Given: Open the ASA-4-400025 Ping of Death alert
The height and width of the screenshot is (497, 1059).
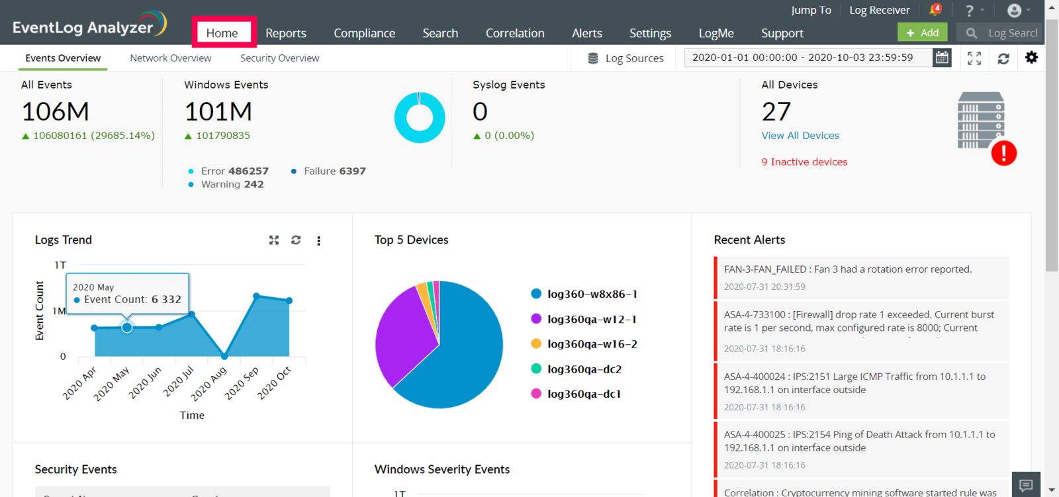Looking at the screenshot, I should (x=862, y=449).
